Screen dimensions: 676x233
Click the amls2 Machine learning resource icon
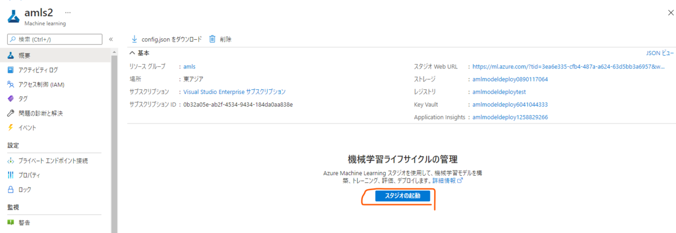(14, 15)
